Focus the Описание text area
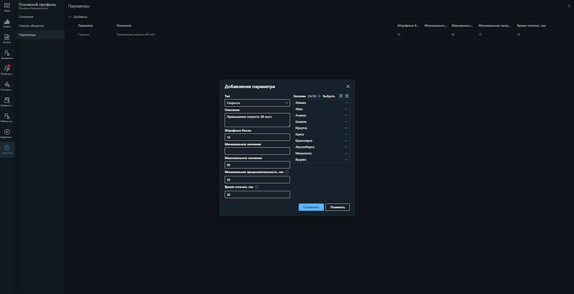This screenshot has height=294, width=574. [257, 120]
